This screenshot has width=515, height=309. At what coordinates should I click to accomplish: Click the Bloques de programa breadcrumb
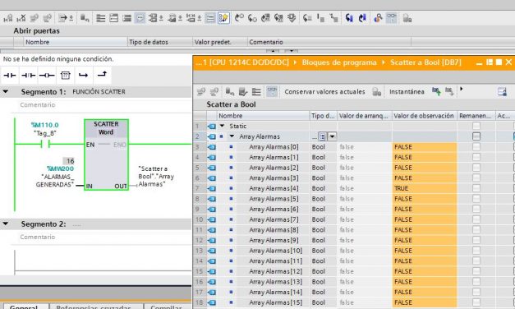tap(339, 62)
